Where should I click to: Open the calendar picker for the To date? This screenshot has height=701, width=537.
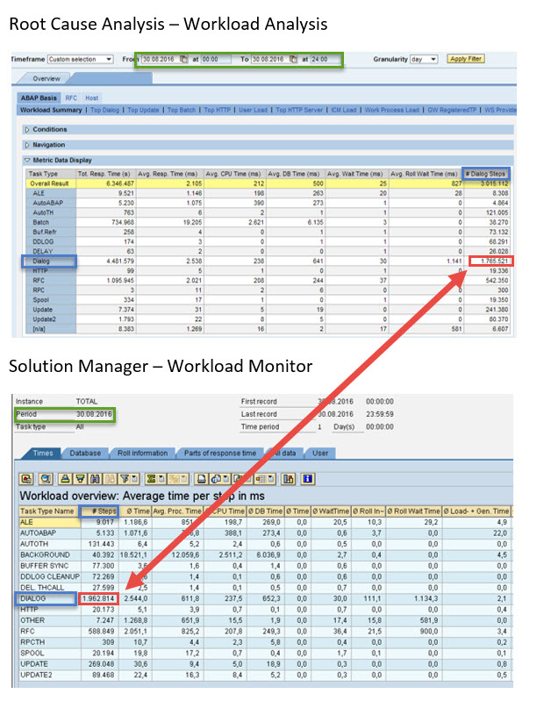coord(293,59)
